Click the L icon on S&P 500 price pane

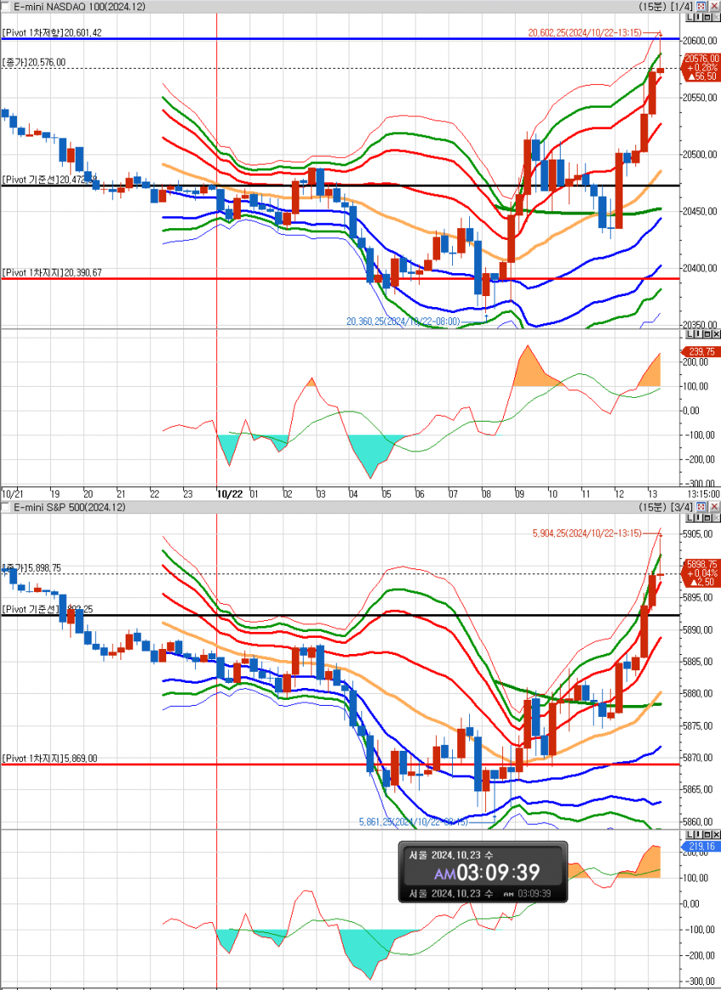click(x=689, y=518)
